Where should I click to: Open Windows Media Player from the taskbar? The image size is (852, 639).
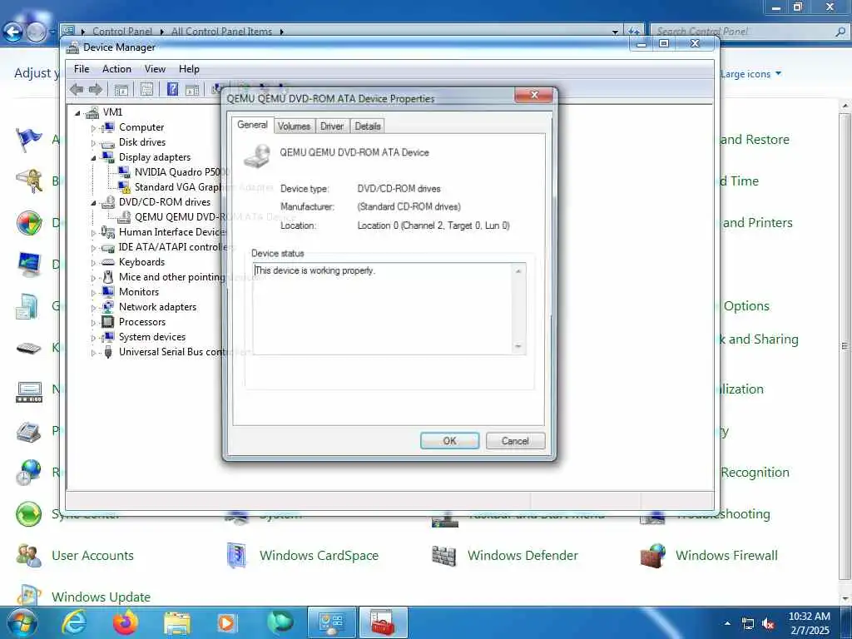(x=226, y=622)
